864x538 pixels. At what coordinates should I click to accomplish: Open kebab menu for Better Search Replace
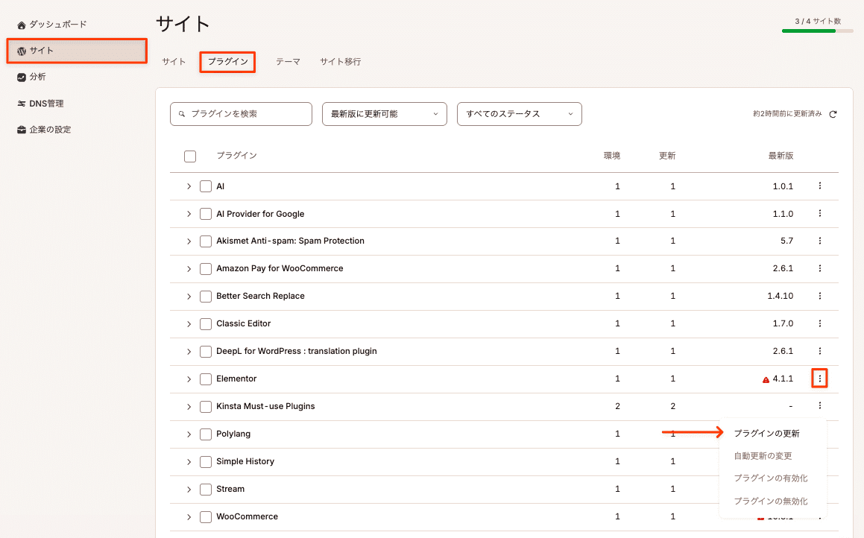pyautogui.click(x=820, y=296)
